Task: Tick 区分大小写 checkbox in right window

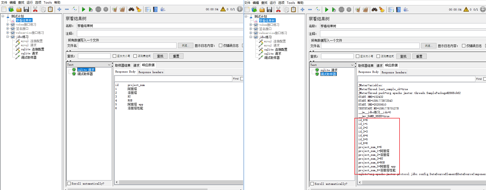Action: click(357, 56)
